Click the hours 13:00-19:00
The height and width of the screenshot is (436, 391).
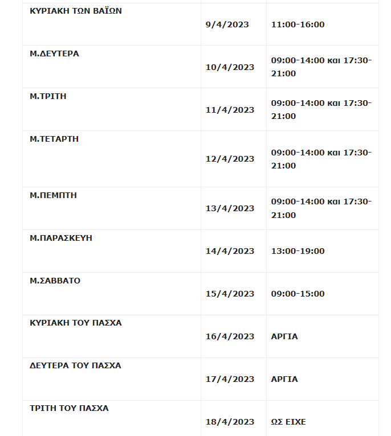pyautogui.click(x=298, y=251)
